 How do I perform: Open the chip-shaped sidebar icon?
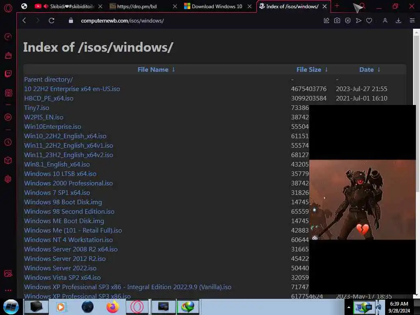pos(8,93)
